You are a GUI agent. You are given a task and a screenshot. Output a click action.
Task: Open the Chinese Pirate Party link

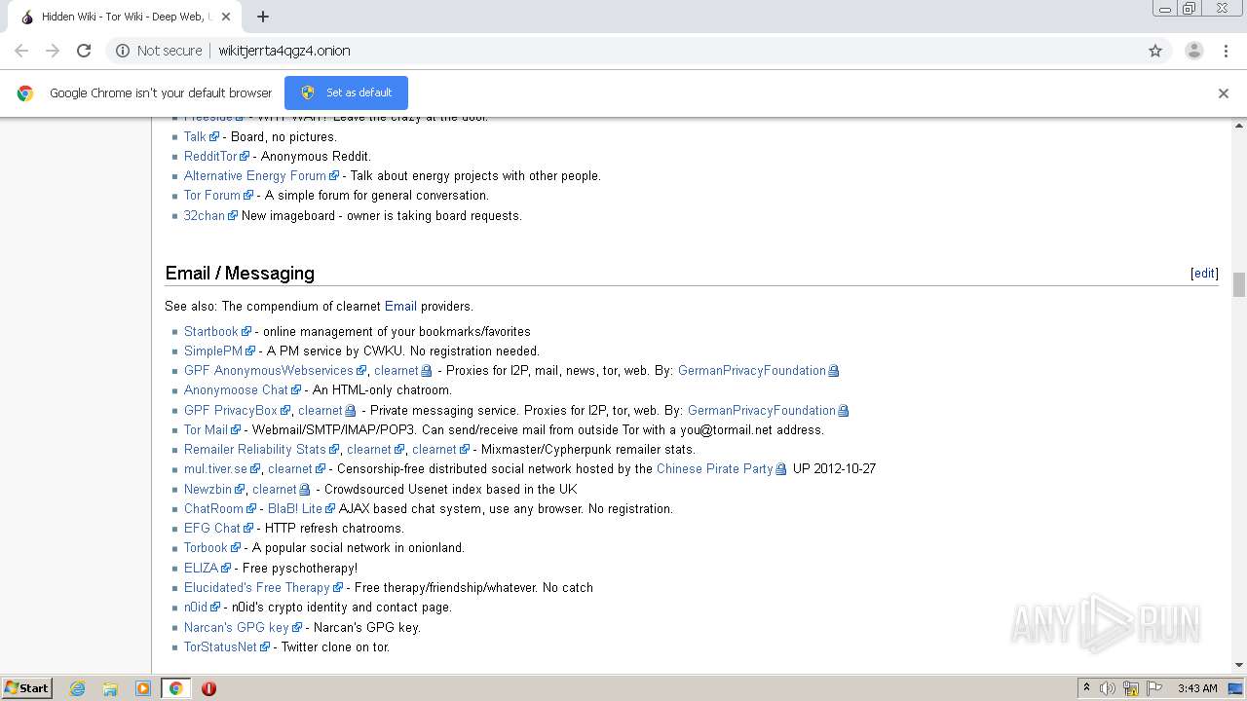(x=715, y=468)
